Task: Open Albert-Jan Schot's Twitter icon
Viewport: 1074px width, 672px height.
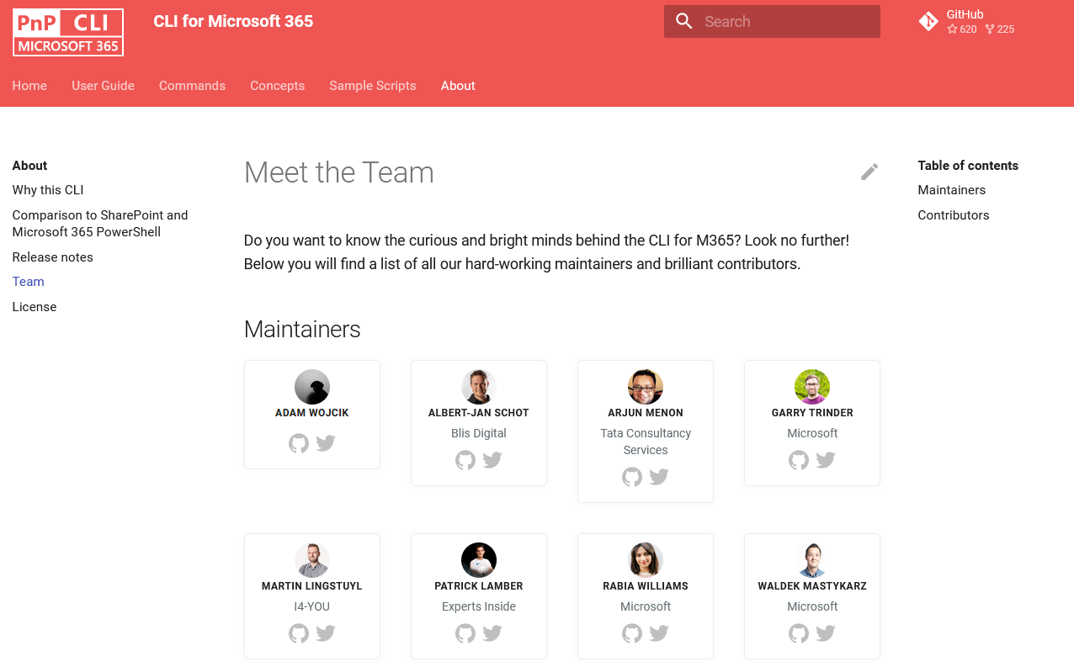Action: 492,460
